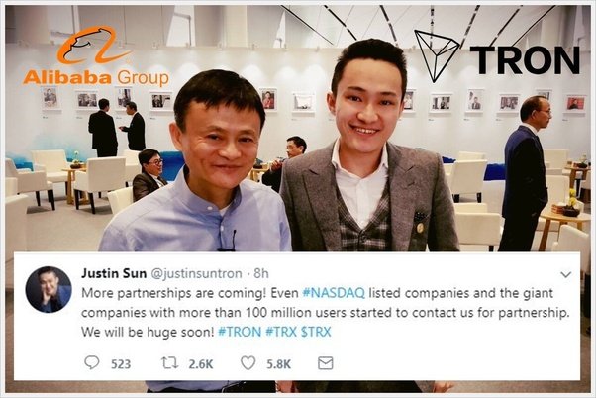Viewport: 596px width, 398px height.
Task: Click the $TRX cashtag
Action: 316,332
